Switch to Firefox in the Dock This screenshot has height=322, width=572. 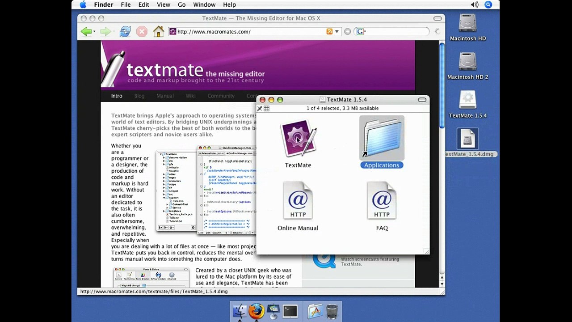coord(257,311)
